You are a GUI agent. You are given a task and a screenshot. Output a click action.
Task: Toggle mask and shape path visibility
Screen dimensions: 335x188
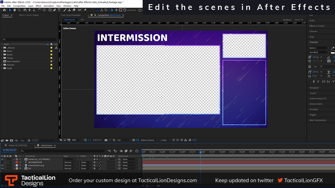(x=89, y=140)
